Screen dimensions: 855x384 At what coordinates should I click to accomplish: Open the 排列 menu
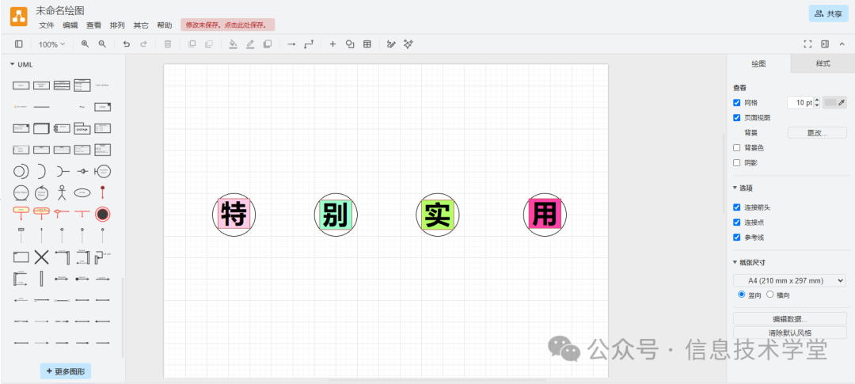pyautogui.click(x=117, y=25)
